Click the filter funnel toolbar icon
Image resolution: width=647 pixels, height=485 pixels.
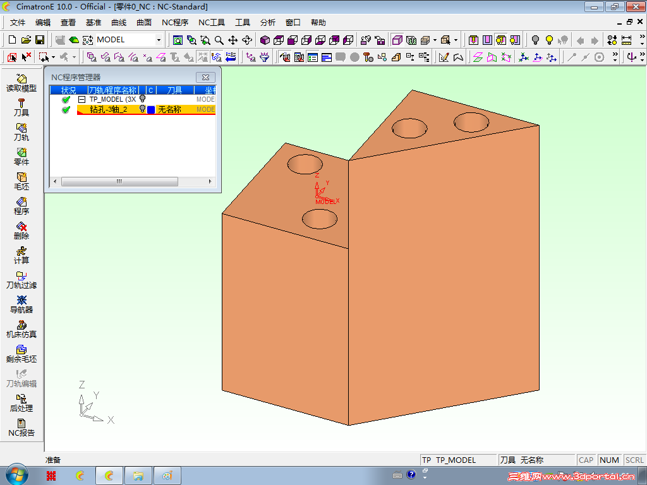click(x=265, y=57)
